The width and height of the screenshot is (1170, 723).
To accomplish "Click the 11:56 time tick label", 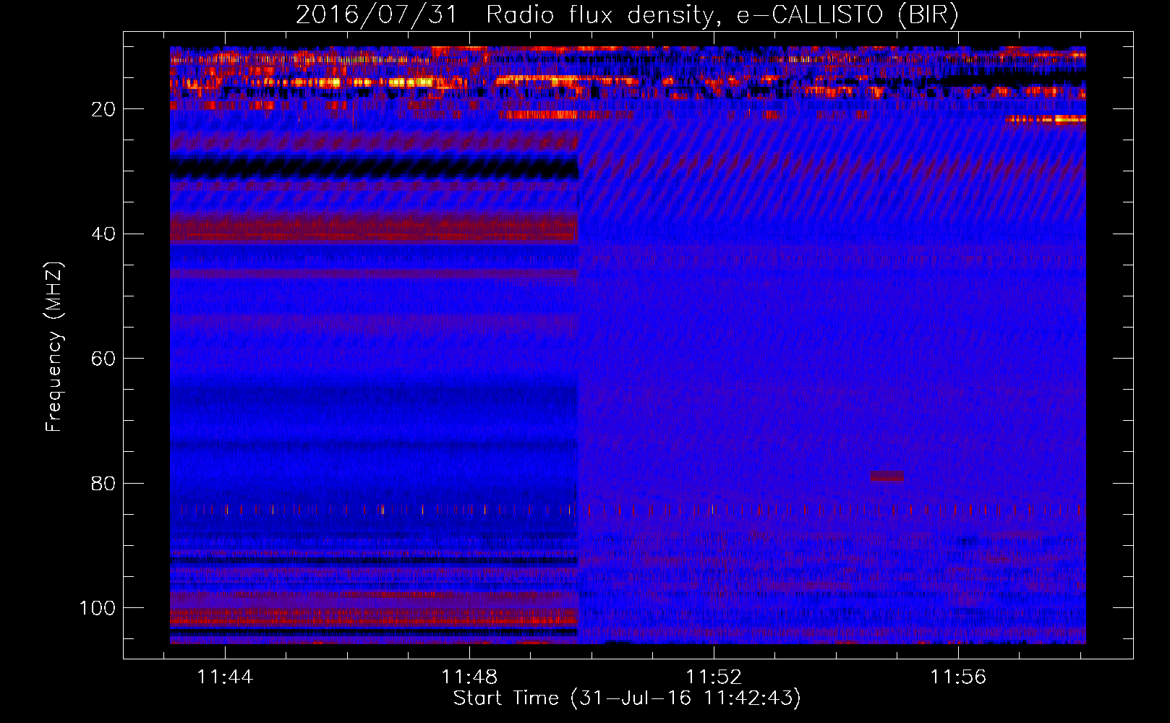I will (x=958, y=677).
